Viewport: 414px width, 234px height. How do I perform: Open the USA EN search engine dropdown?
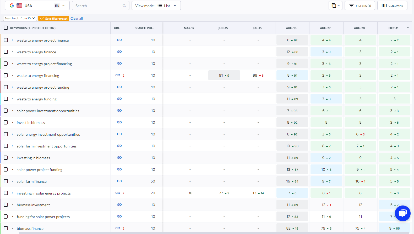pyautogui.click(x=37, y=6)
